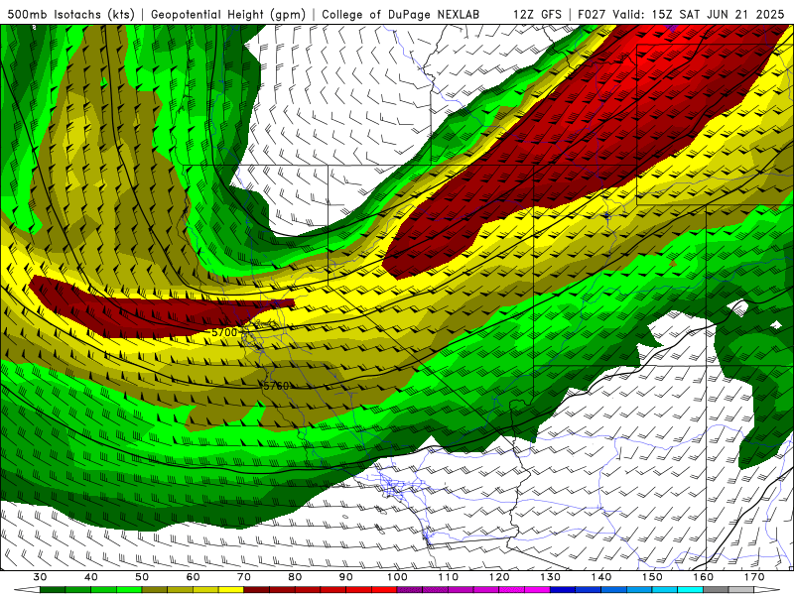Viewport: 794px width, 595px height.
Task: Click the 50 label on the color scale
Action: coord(142,577)
